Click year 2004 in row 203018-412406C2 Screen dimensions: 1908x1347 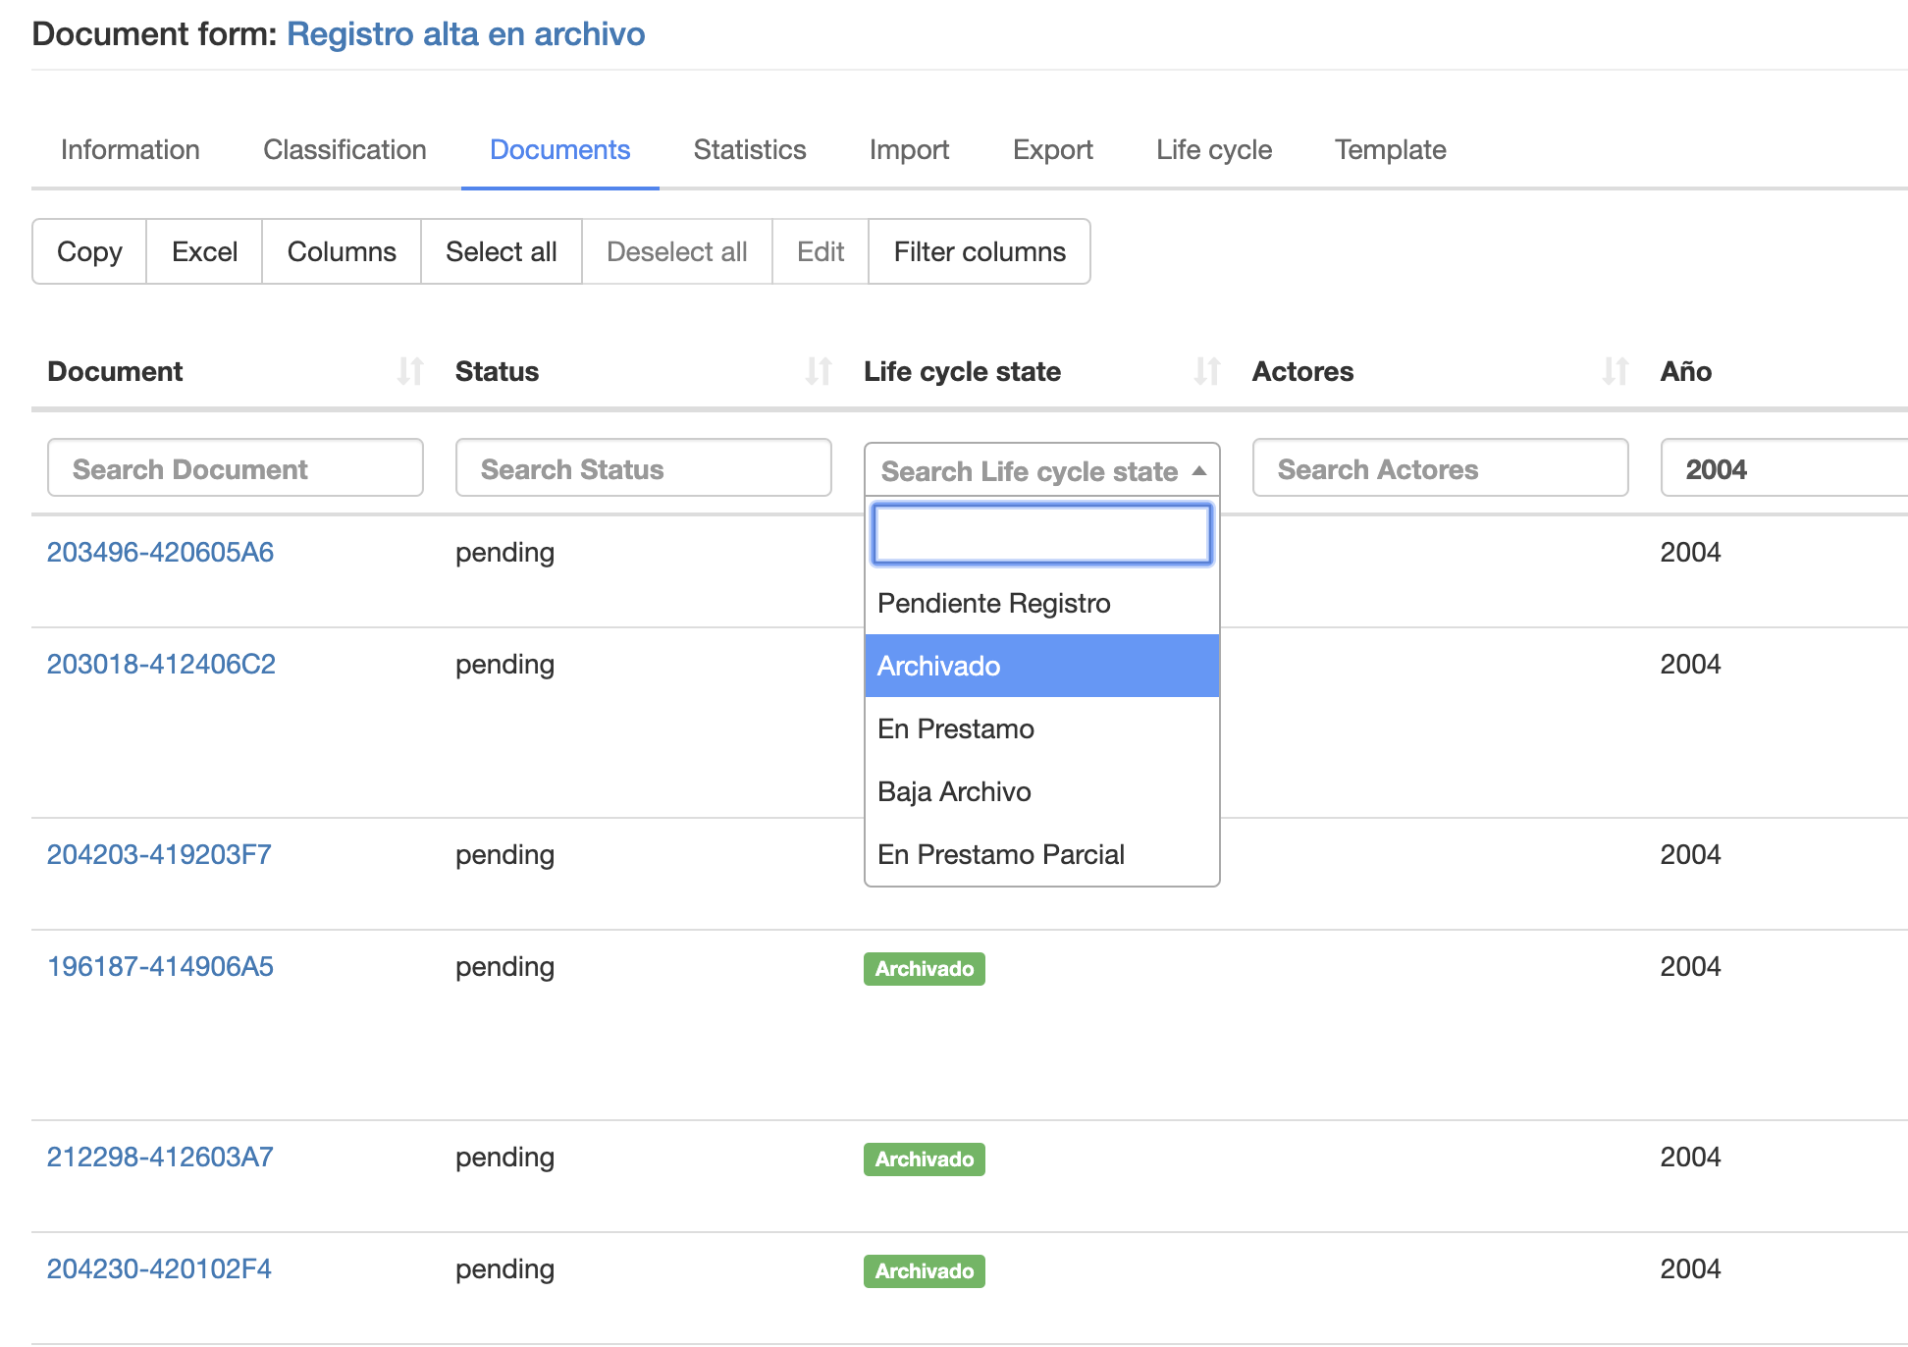tap(1690, 664)
